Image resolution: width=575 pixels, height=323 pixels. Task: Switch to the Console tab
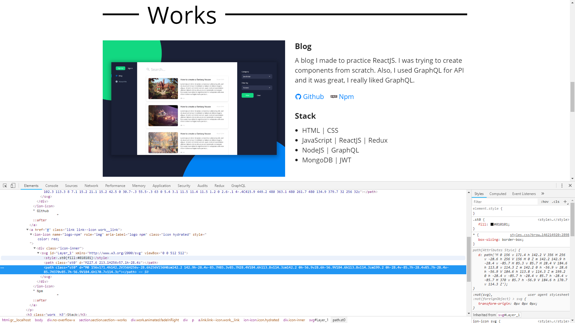52,186
